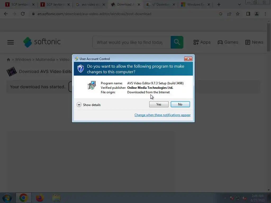Viewport: 271px width, 203px height.
Task: Click the address bar URL
Action: click(94, 14)
